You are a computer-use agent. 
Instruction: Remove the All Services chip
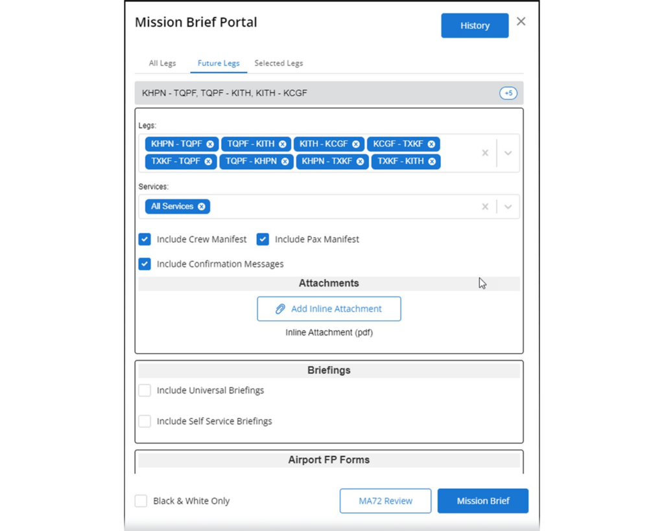(202, 207)
